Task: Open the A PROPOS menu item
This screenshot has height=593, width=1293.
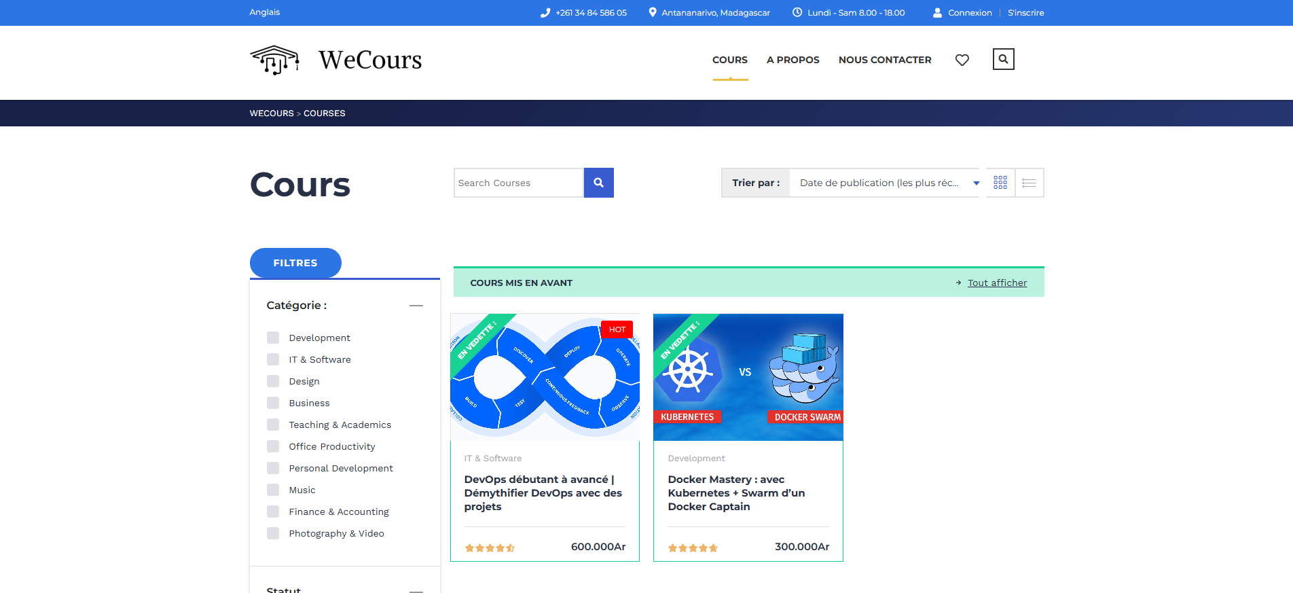Action: (793, 60)
